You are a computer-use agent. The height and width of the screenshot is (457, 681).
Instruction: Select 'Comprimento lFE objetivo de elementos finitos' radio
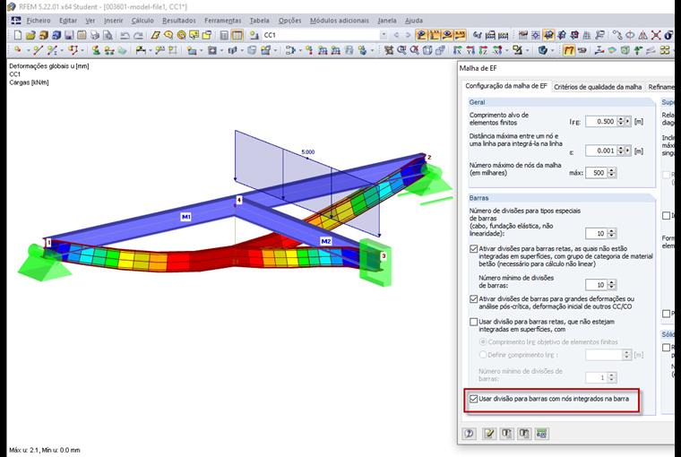pos(482,342)
